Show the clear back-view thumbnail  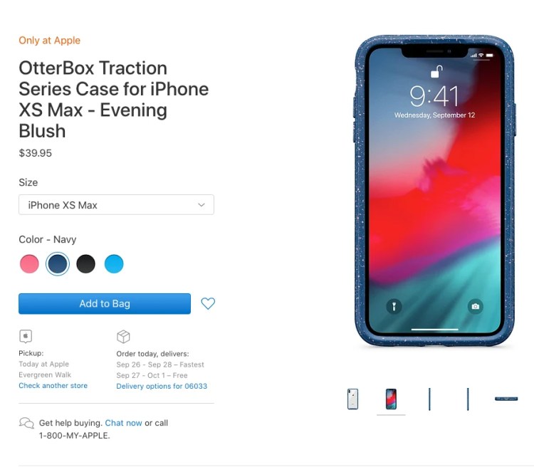(x=352, y=399)
